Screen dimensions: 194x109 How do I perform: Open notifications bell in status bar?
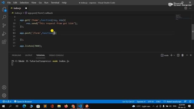190,101
